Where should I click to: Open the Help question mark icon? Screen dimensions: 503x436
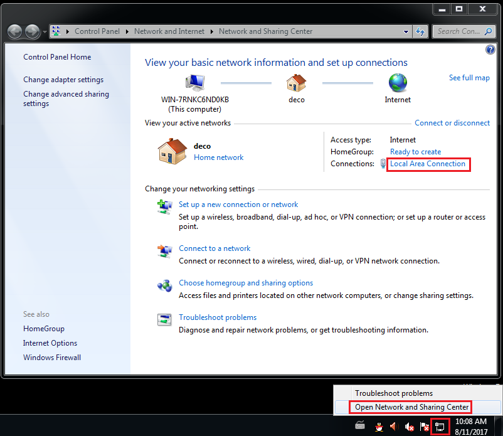point(490,49)
